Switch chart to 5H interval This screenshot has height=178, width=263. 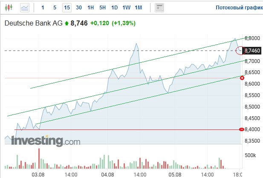tap(102, 8)
